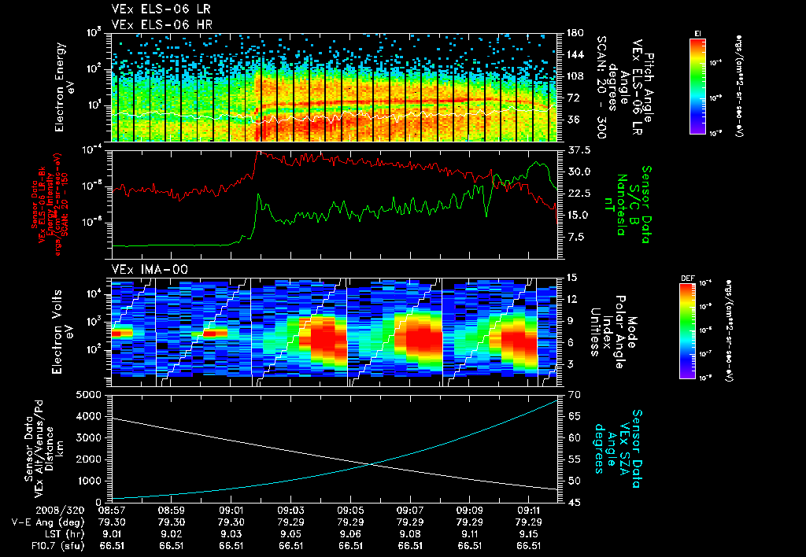Click the LST value 9.03
806x557 pixels.
(231, 534)
